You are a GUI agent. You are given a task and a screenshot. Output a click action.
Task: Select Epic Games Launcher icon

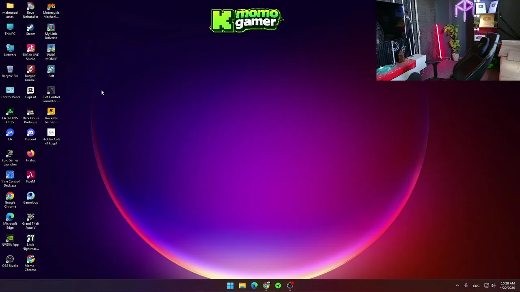[x=10, y=158]
